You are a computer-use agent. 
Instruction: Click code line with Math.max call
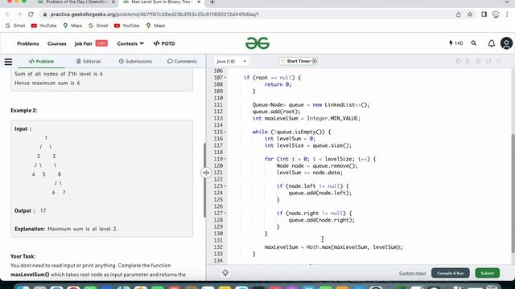point(333,247)
